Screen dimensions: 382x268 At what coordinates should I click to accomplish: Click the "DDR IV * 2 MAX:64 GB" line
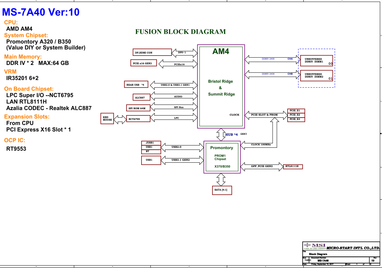click(x=37, y=63)
